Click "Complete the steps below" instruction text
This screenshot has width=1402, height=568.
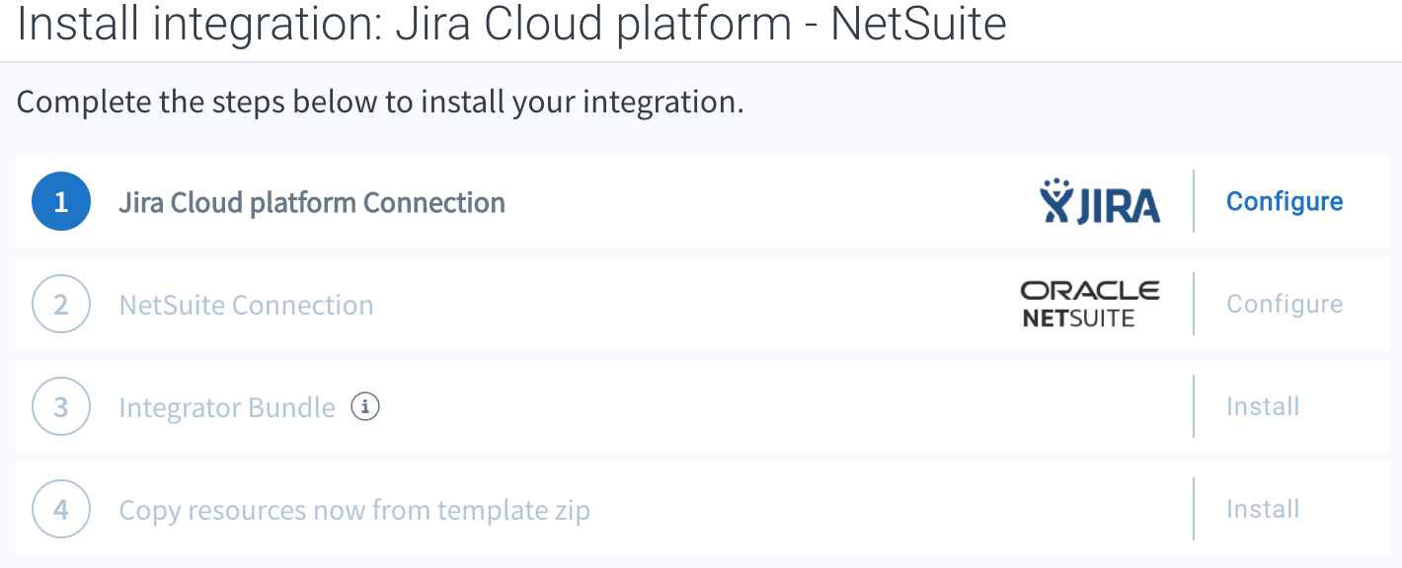380,102
